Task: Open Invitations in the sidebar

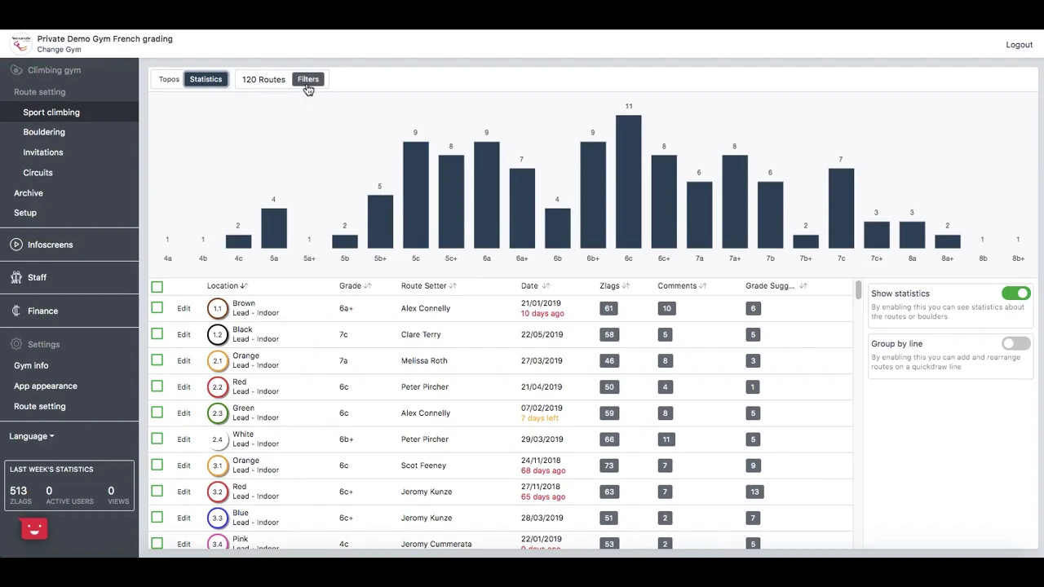Action: [x=43, y=152]
